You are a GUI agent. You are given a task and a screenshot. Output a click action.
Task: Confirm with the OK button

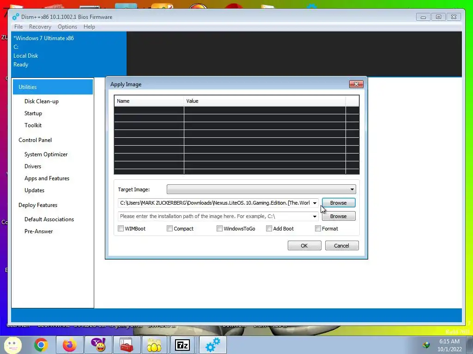(304, 246)
